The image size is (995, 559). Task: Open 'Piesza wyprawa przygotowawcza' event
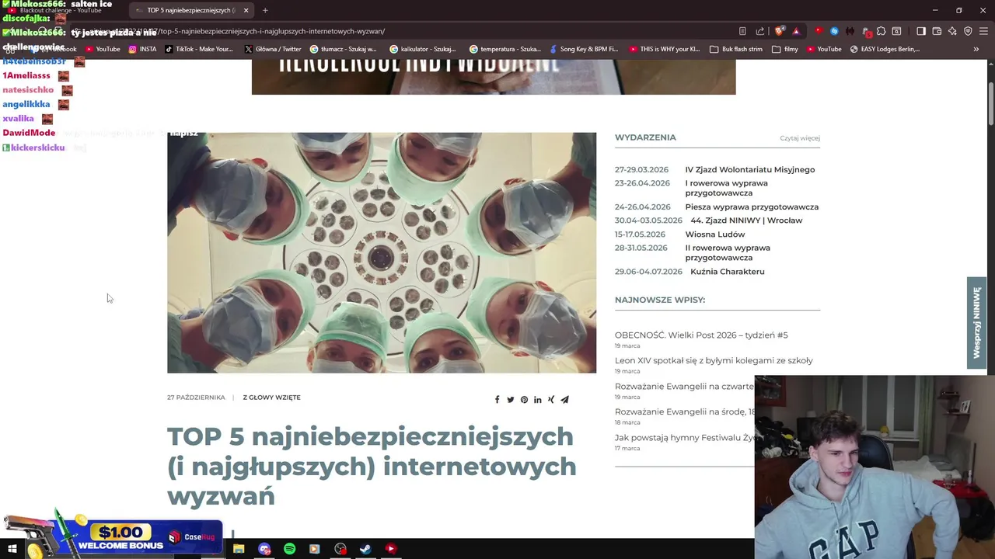pos(752,207)
